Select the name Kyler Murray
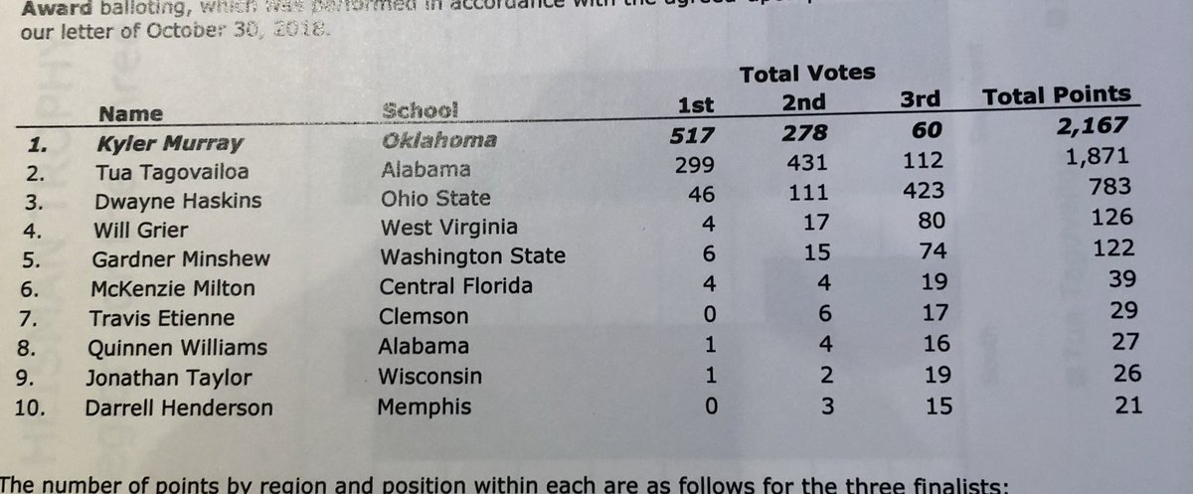The height and width of the screenshot is (494, 1193). coord(161,143)
